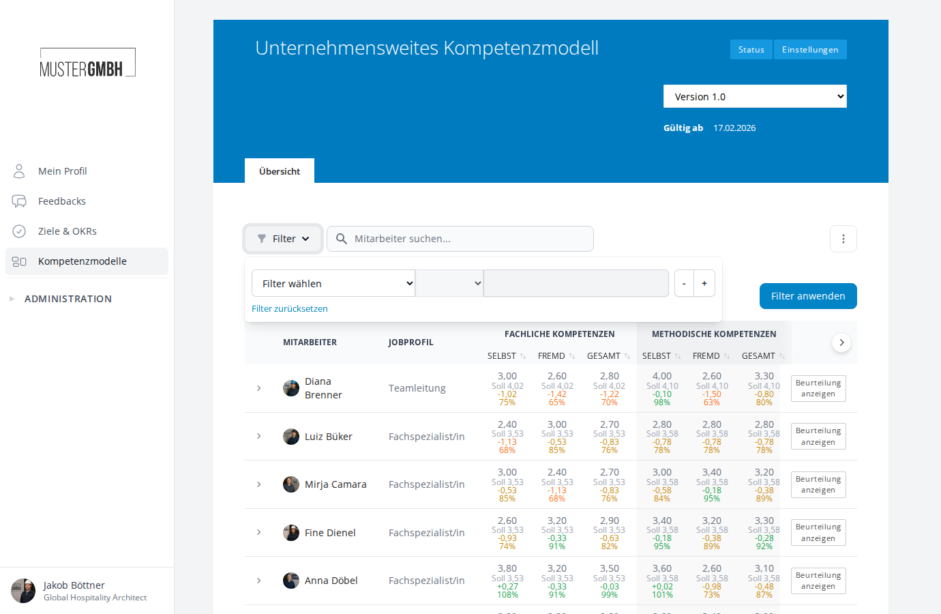Open Ziele & OKRs menu item

[87, 231]
